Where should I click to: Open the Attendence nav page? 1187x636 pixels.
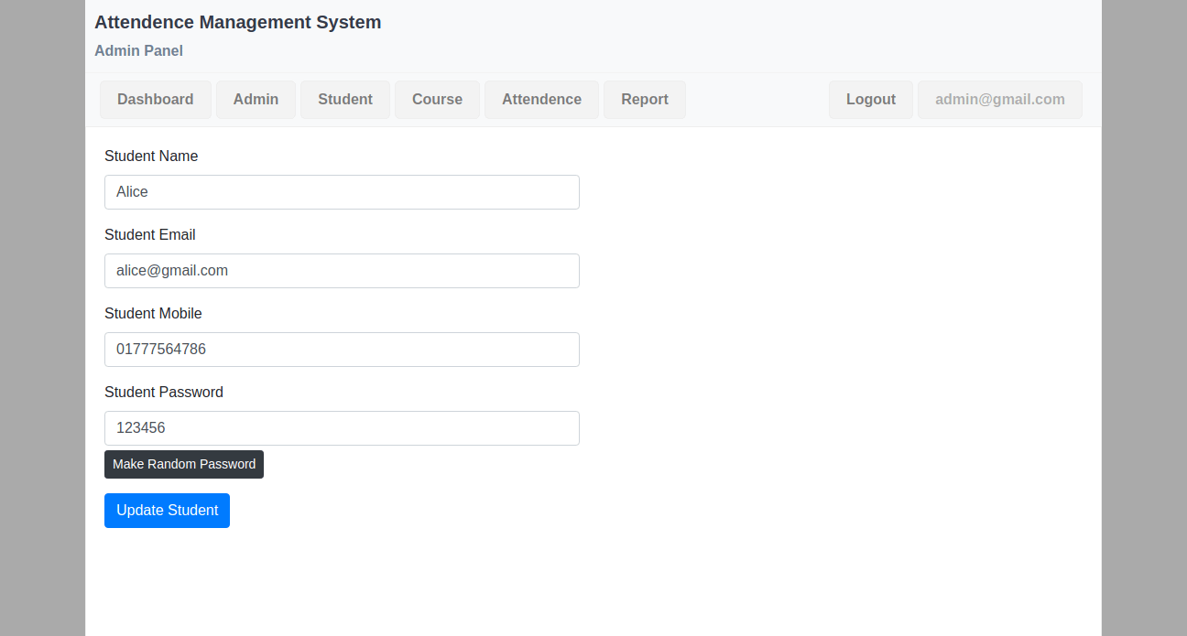pos(541,100)
